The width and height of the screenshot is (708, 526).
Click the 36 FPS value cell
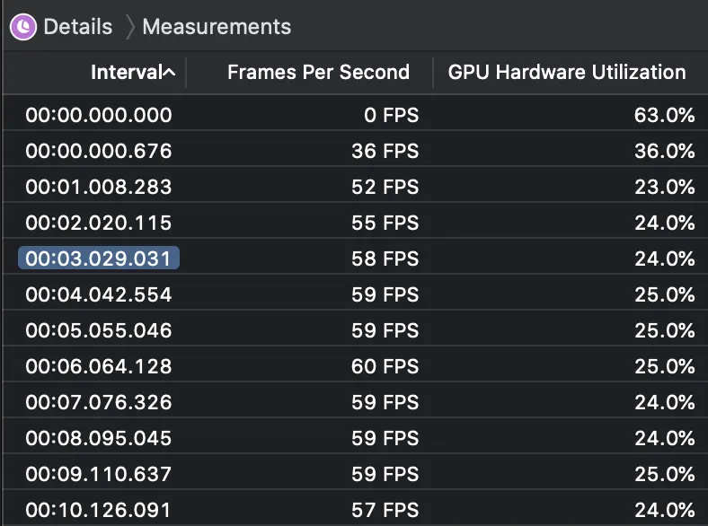385,151
